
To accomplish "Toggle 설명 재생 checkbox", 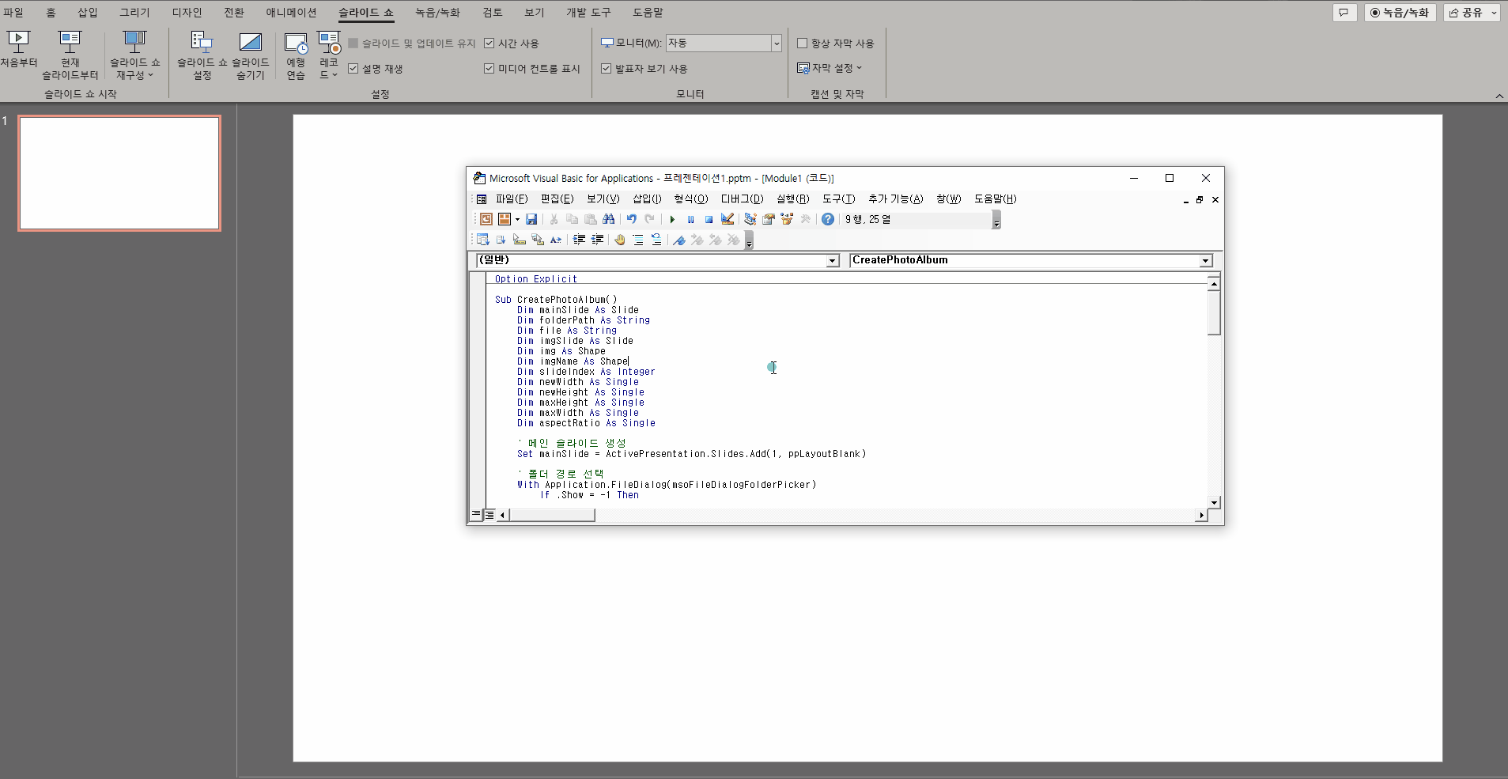I will click(353, 69).
